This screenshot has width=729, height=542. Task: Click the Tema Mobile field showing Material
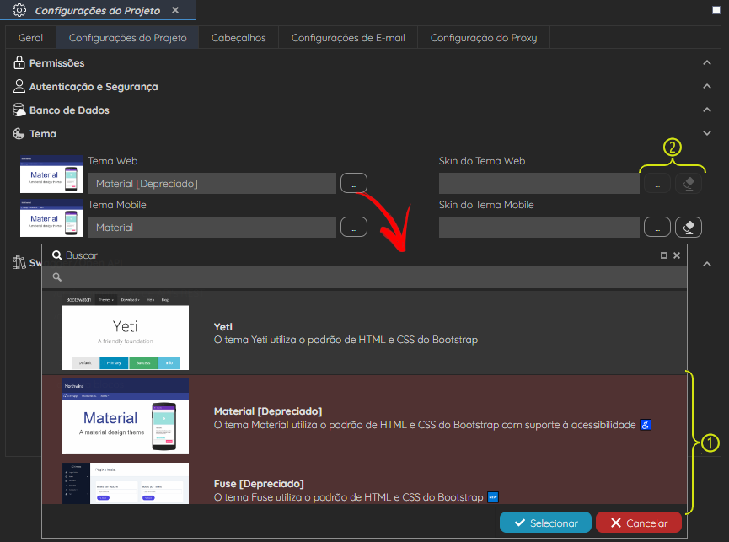(212, 228)
